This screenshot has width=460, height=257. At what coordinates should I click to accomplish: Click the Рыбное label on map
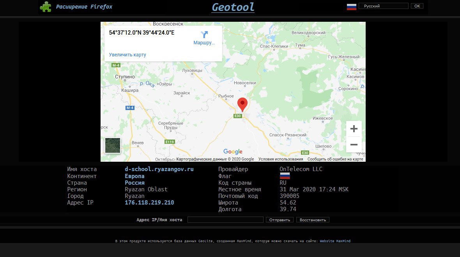click(226, 96)
